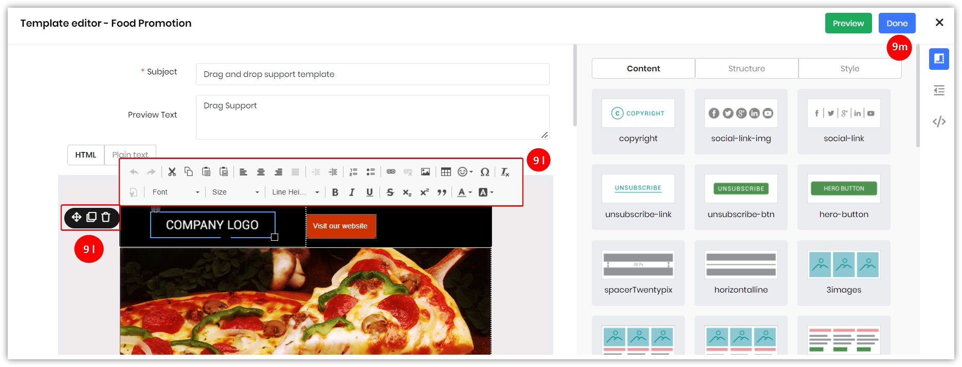This screenshot has height=367, width=962.
Task: Toggle block quote formatting
Action: tap(442, 192)
